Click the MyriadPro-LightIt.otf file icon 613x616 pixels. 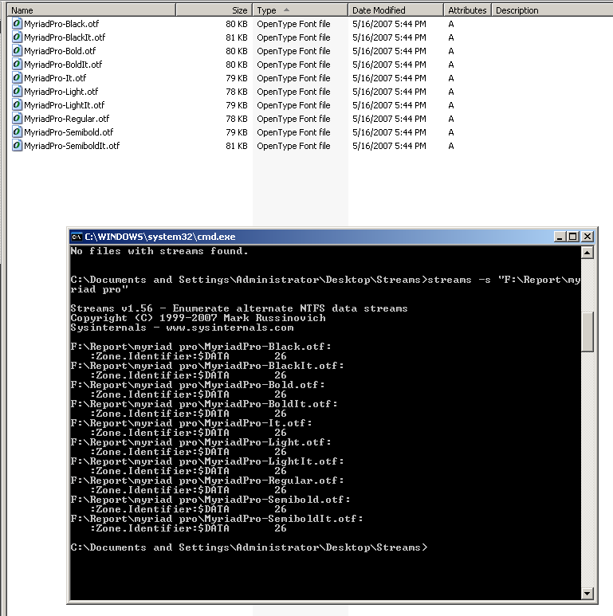(17, 105)
